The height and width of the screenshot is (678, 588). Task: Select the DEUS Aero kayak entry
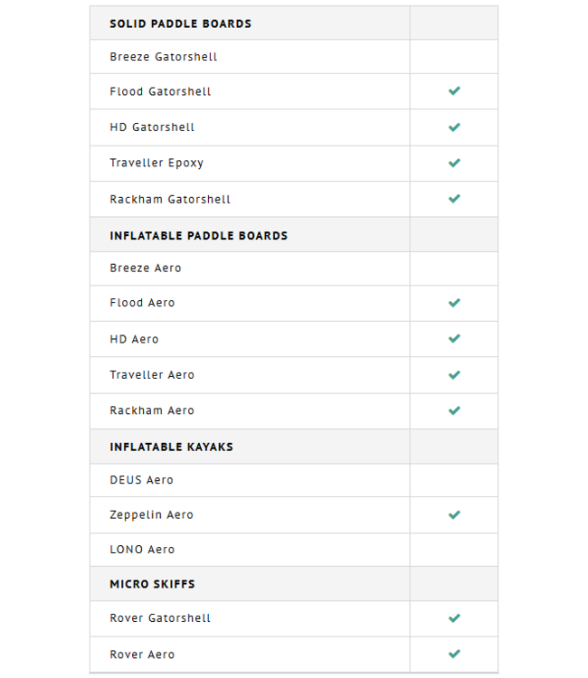pos(141,480)
